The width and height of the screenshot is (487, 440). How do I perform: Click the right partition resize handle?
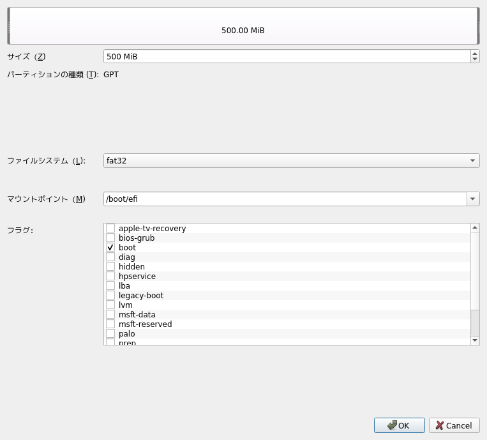coord(477,26)
